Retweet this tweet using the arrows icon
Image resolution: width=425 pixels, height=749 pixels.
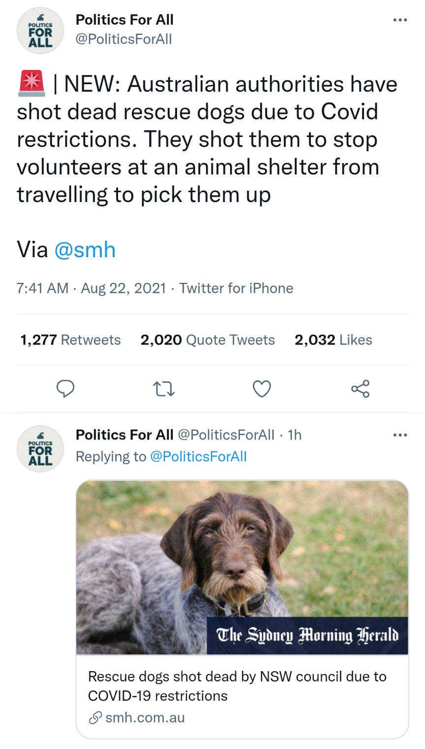pos(164,389)
